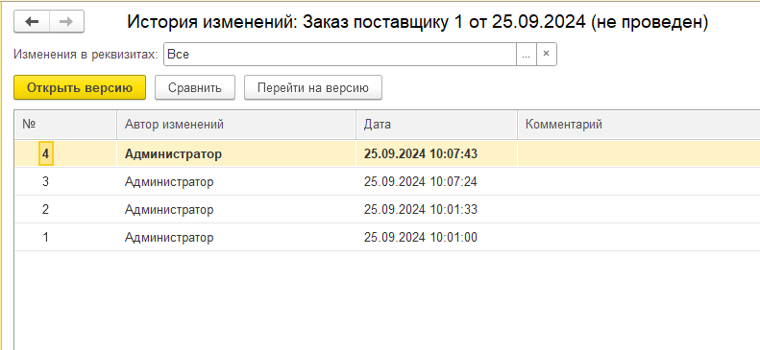Click Администратор in the version 2 row
Viewport: 760px width, 350px height.
[169, 210]
